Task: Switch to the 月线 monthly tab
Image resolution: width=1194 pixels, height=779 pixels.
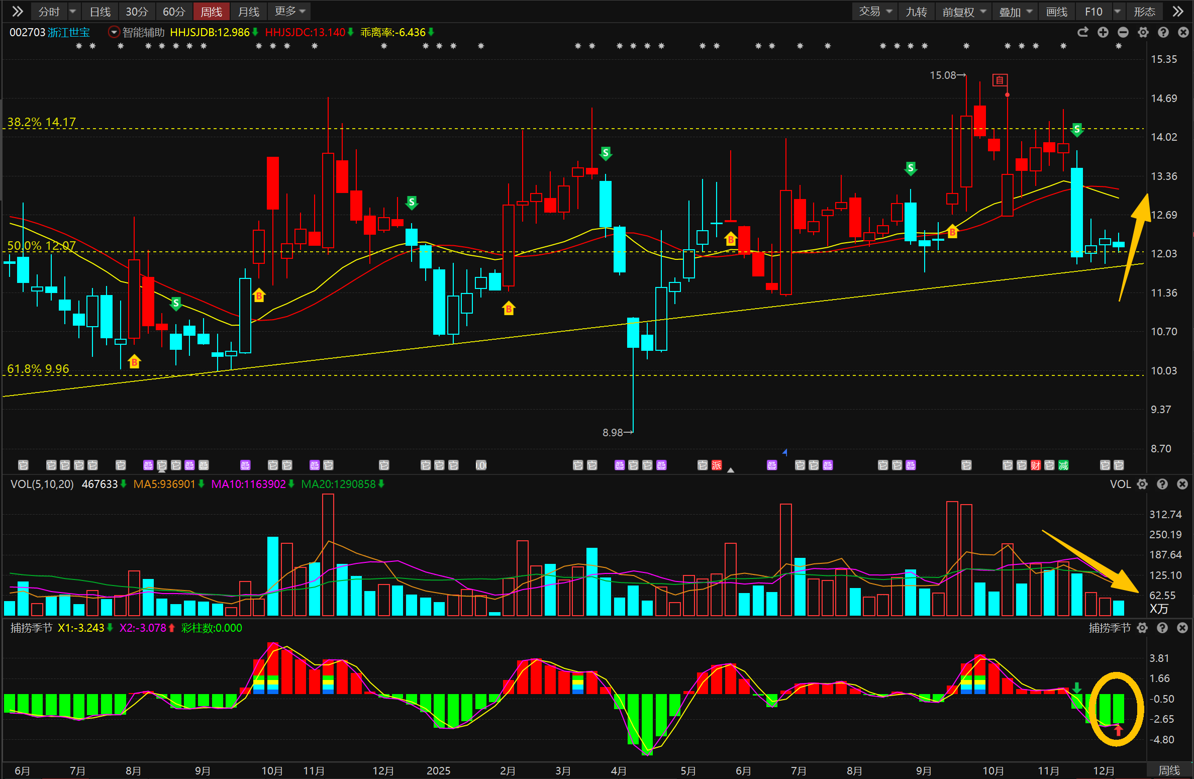Action: point(248,11)
